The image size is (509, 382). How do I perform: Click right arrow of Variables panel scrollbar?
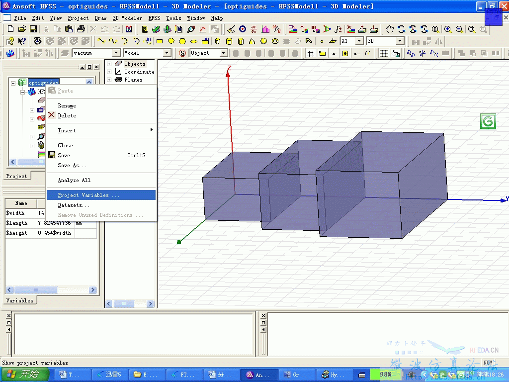pyautogui.click(x=92, y=289)
